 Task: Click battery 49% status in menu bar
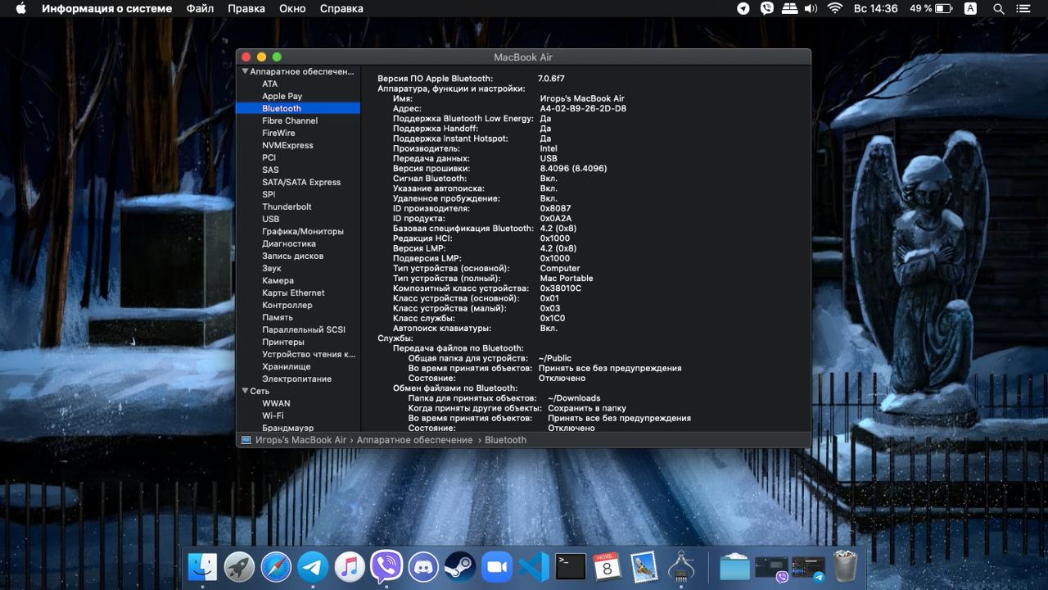pos(931,8)
